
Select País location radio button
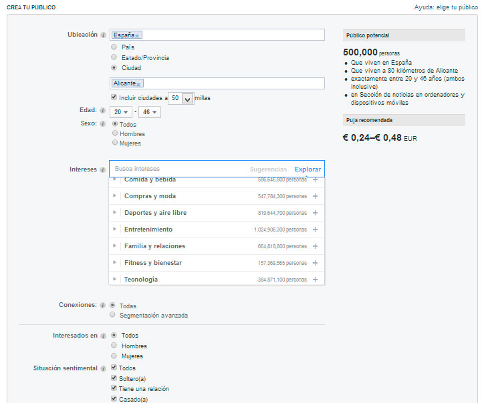(114, 47)
